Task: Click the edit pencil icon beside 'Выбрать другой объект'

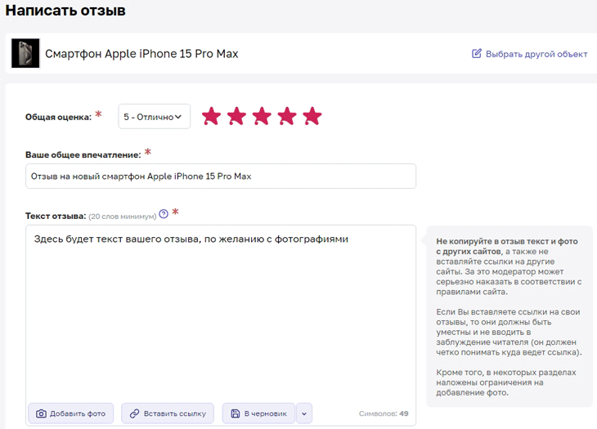Action: (476, 53)
